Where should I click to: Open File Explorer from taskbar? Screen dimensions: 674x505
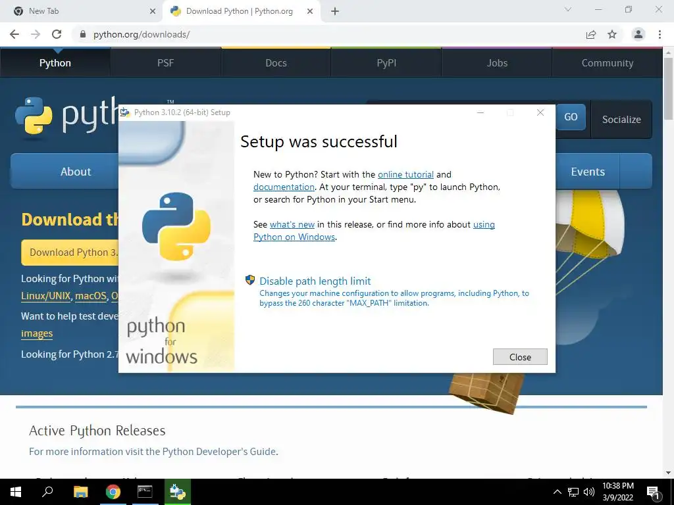80,492
